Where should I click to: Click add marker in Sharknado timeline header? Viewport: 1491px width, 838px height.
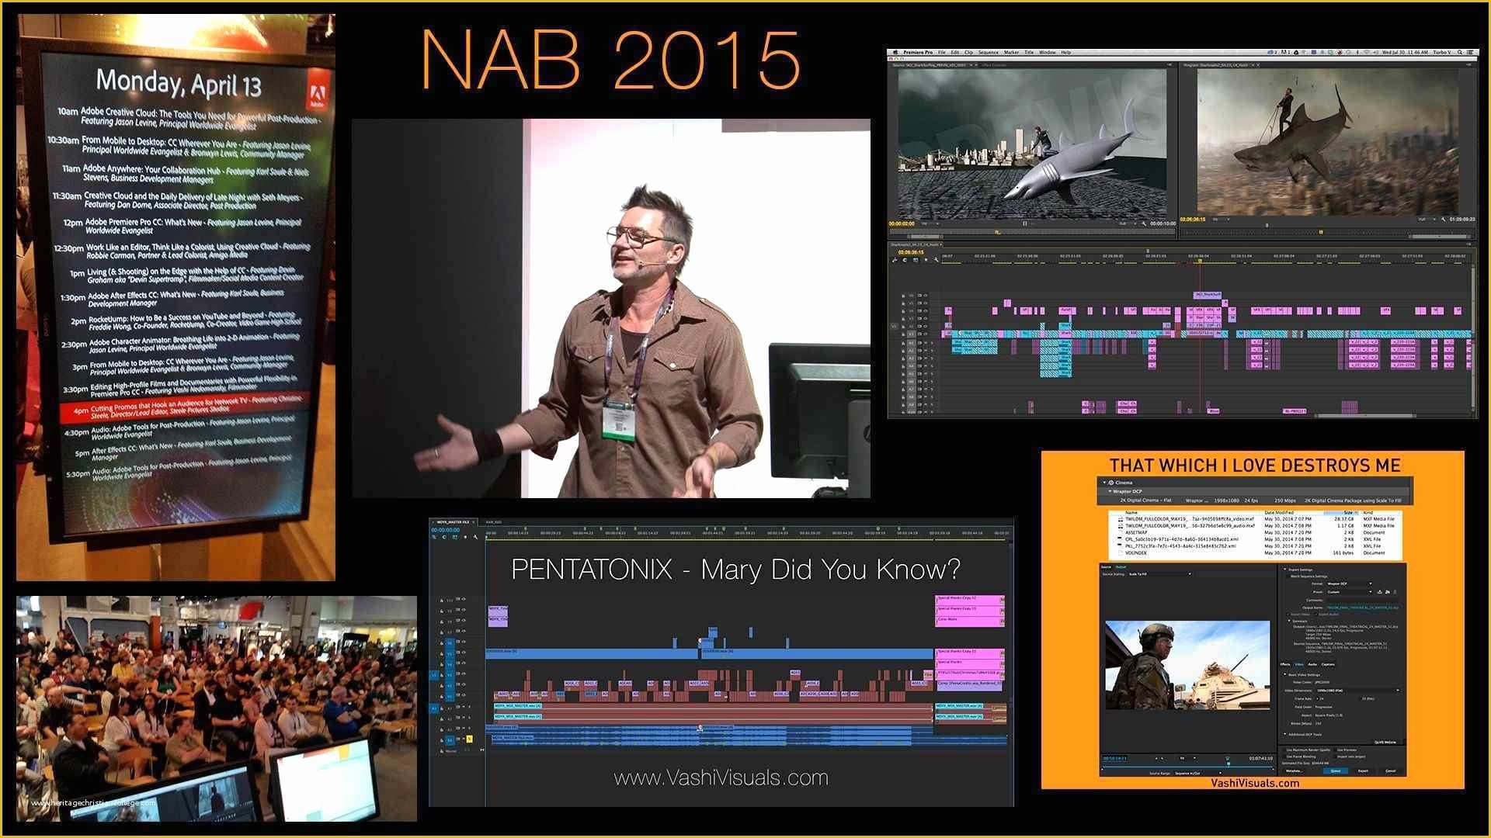tap(926, 260)
